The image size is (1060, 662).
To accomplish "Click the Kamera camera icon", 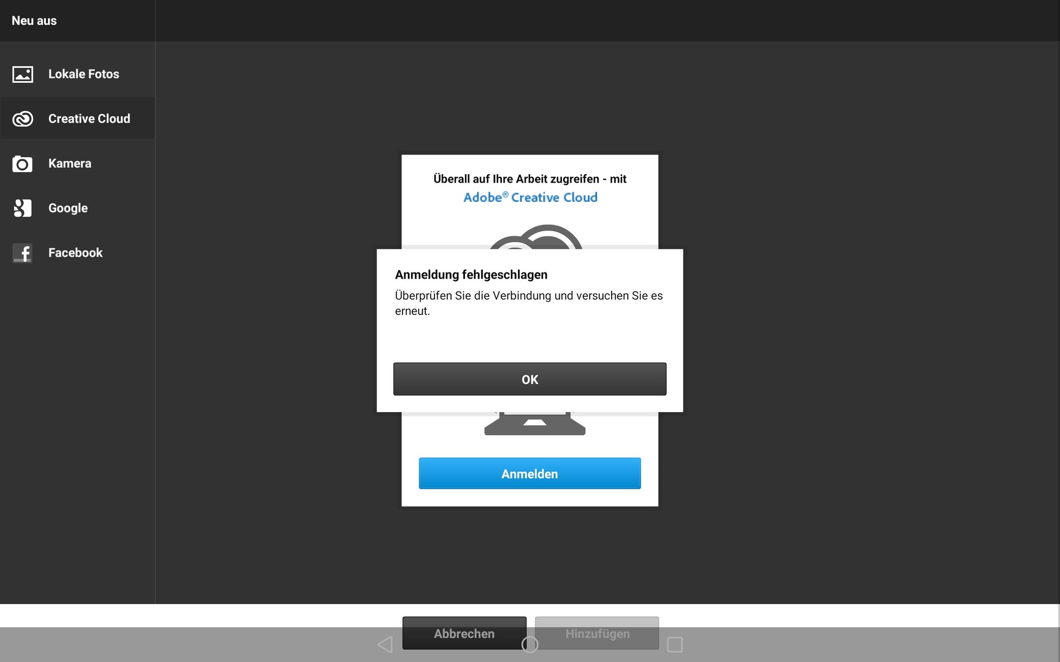I will click(23, 164).
